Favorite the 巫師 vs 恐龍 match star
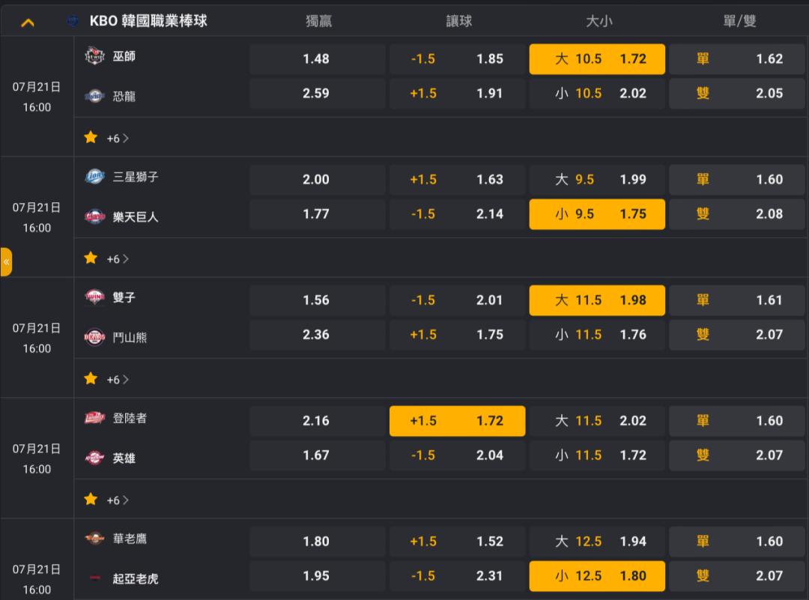The height and width of the screenshot is (600, 809). [x=91, y=137]
